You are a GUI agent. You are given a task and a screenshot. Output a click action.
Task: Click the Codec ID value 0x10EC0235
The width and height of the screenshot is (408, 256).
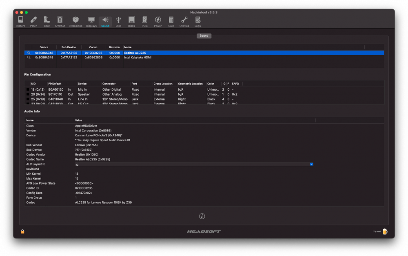tap(84, 188)
